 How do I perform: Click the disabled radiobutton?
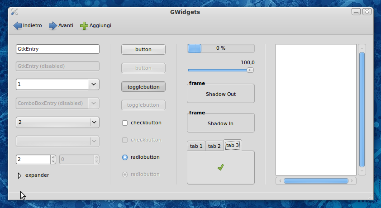124,174
